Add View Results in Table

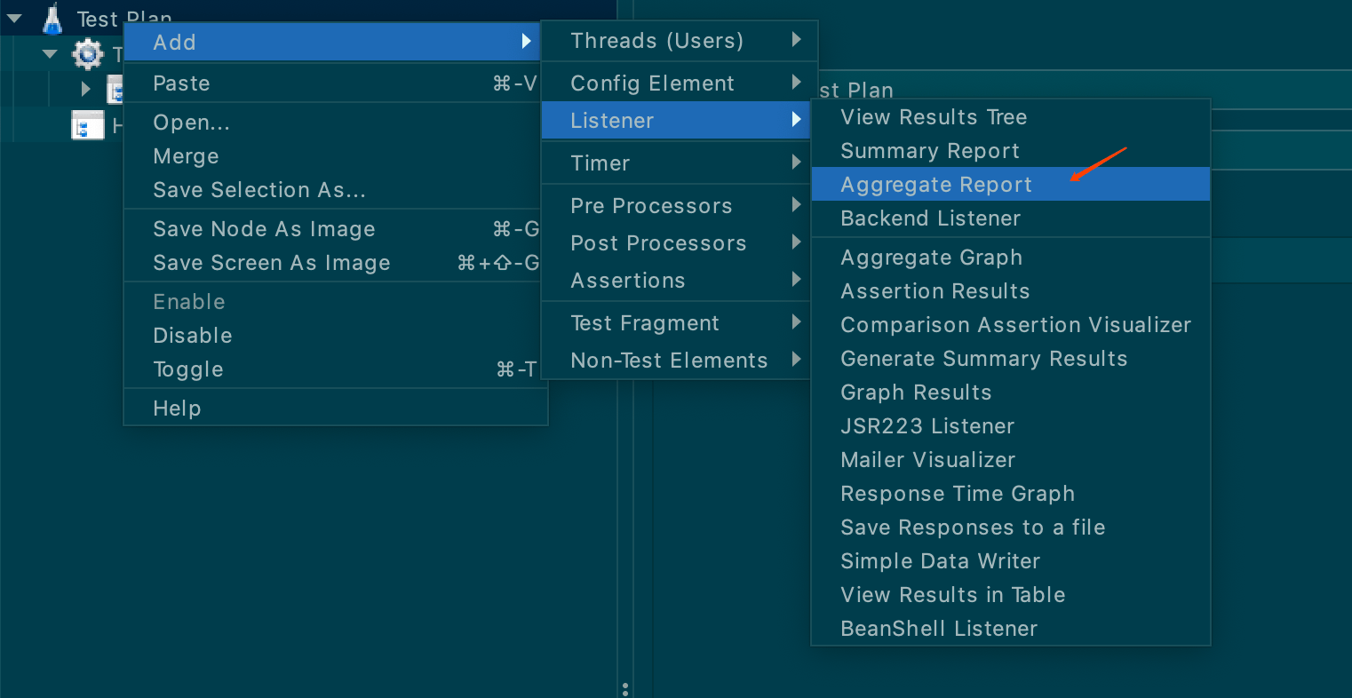point(1011,595)
